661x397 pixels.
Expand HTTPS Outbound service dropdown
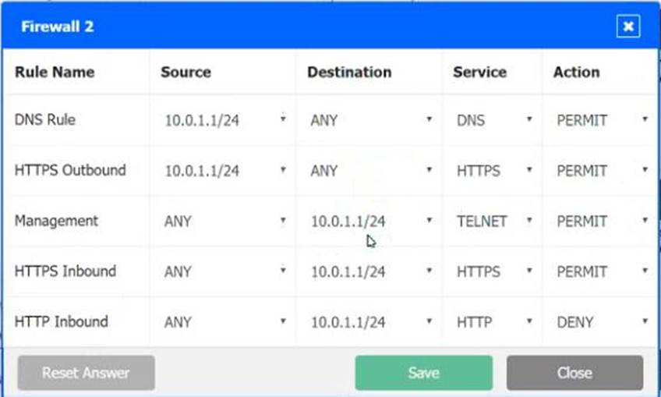494,171
